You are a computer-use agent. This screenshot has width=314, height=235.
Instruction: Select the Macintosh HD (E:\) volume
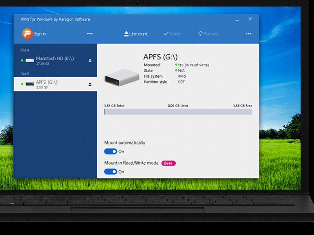coord(55,60)
